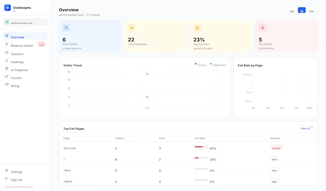This screenshot has width=326, height=191.
Task: Click the Total Visitors card
Action: 90,36
